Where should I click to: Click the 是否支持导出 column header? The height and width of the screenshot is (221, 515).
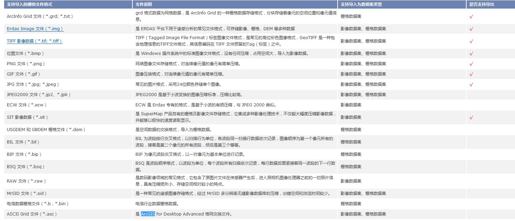point(482,4)
